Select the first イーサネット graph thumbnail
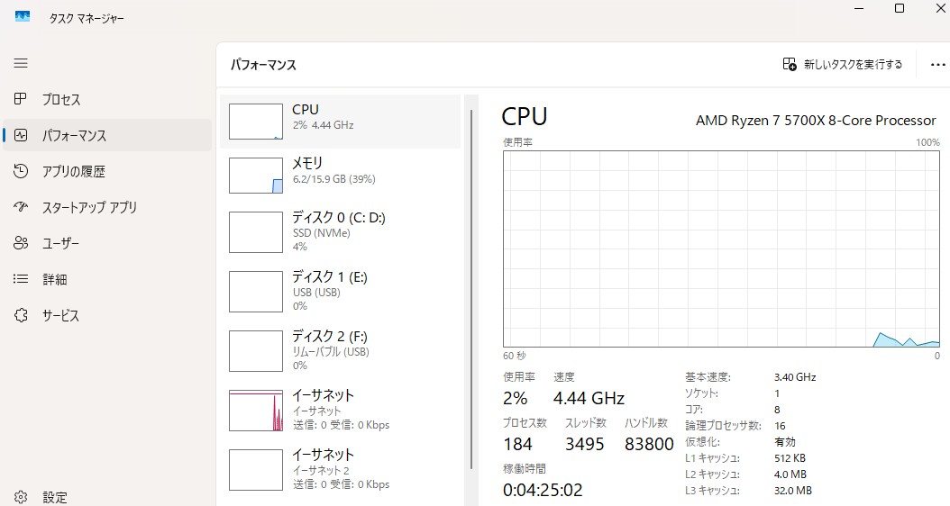The image size is (950, 506). point(256,411)
